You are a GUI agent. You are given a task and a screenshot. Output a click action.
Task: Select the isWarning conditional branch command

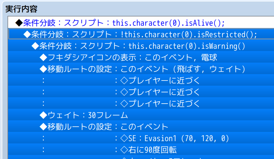pos(138,46)
